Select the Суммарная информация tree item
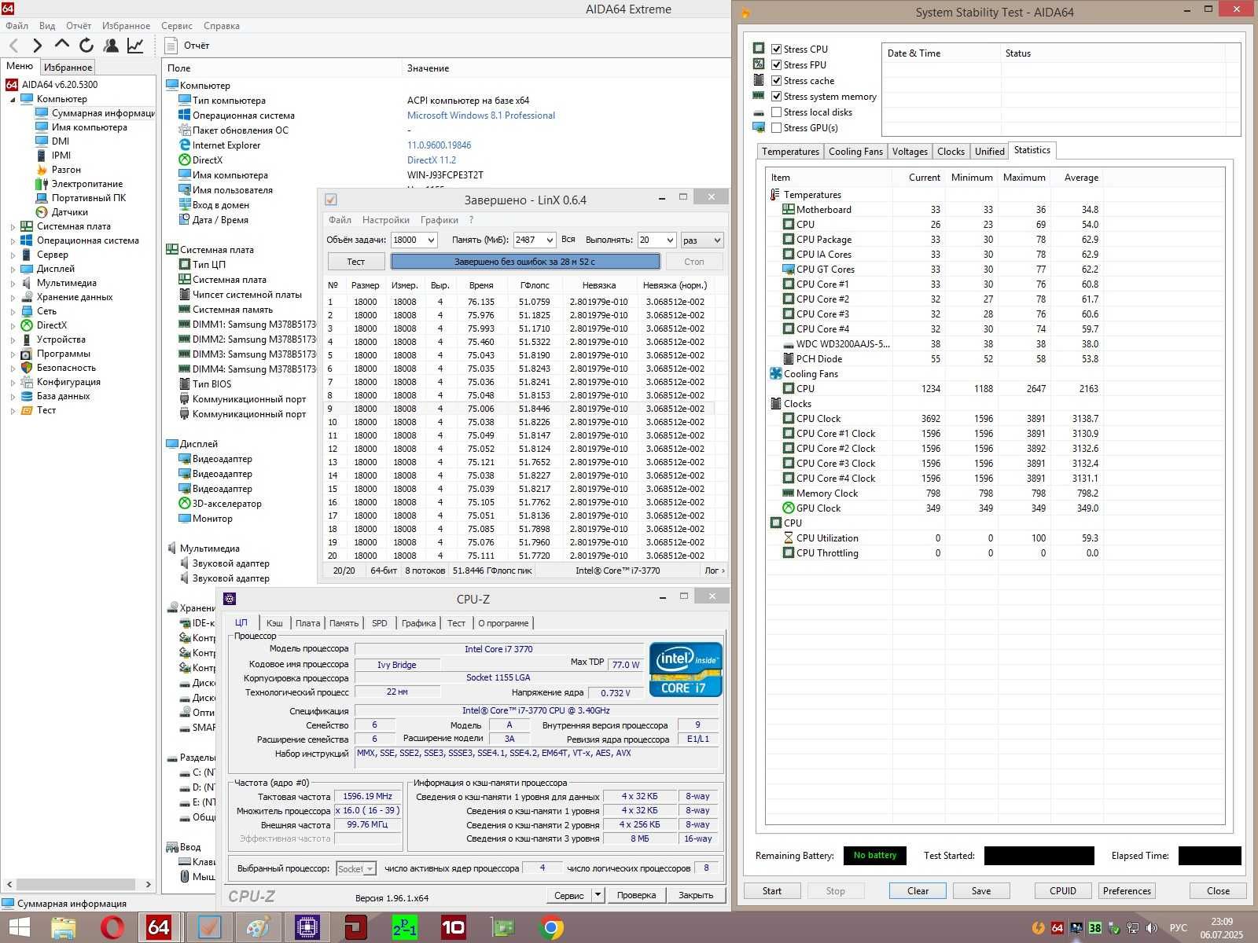The image size is (1258, 943). 96,113
